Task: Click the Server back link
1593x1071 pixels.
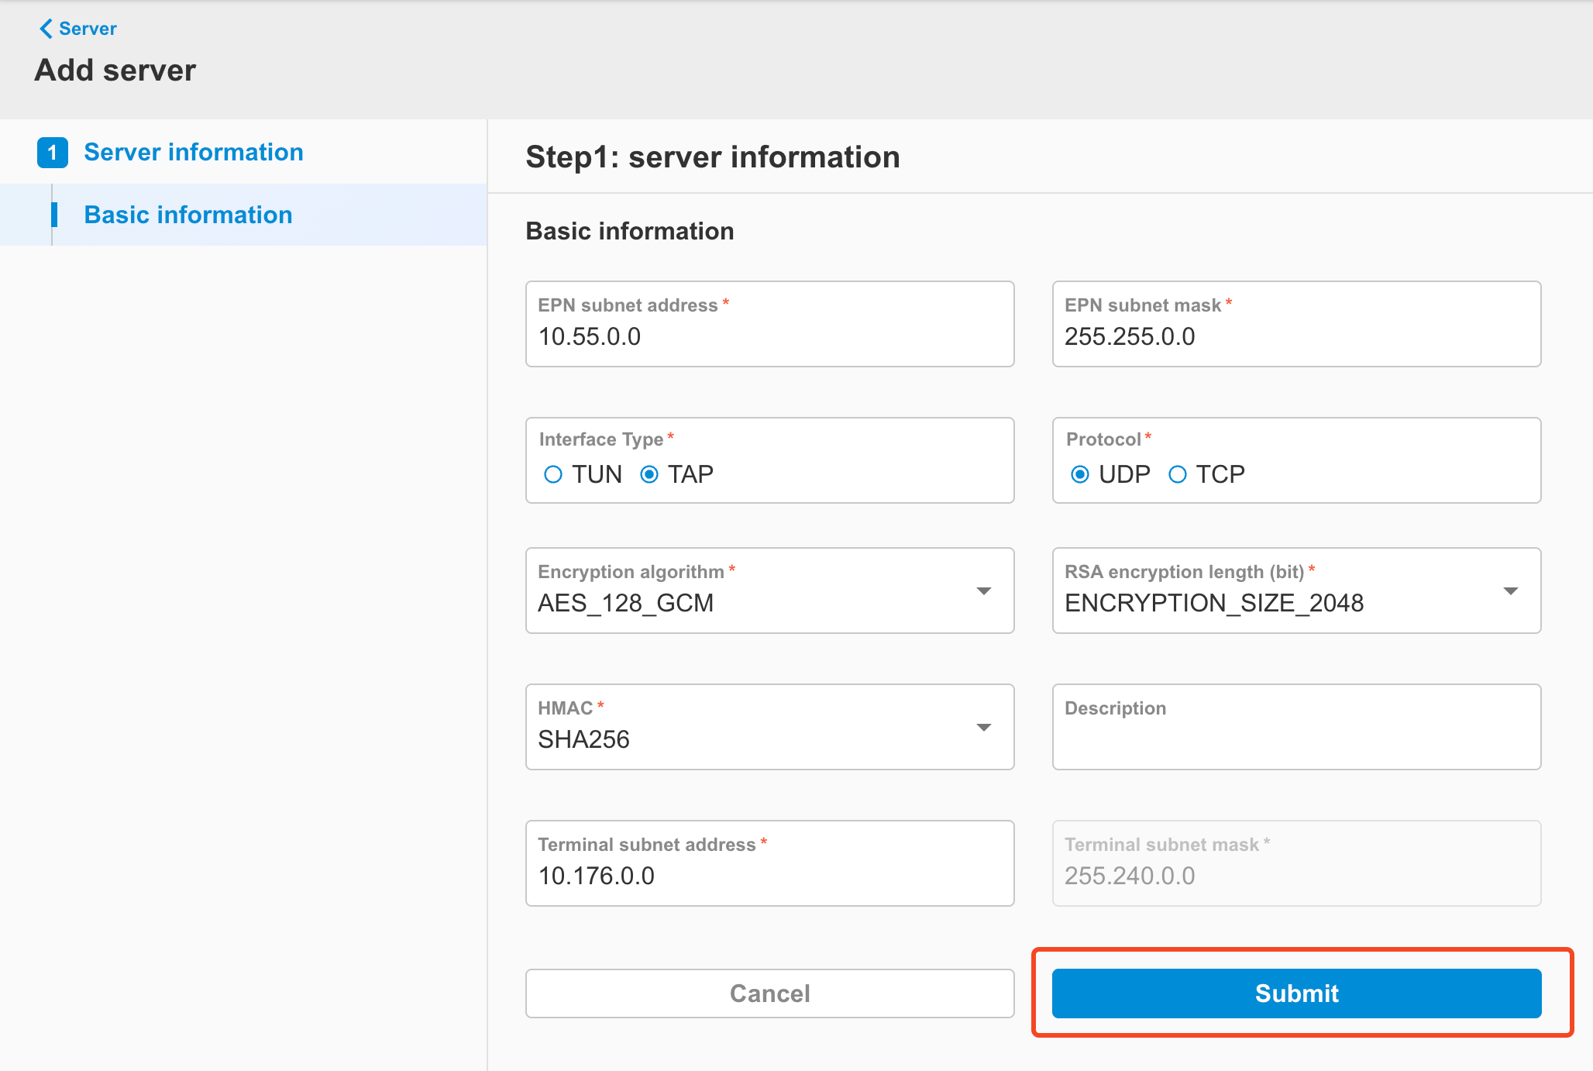Action: pyautogui.click(x=80, y=29)
